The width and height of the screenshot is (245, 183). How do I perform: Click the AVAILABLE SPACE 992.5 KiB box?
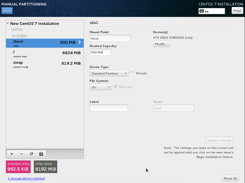(x=18, y=167)
